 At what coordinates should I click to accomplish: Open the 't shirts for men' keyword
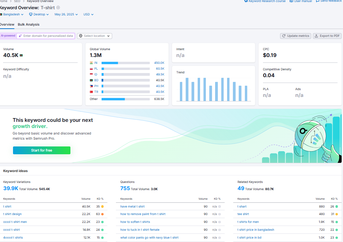248,222
